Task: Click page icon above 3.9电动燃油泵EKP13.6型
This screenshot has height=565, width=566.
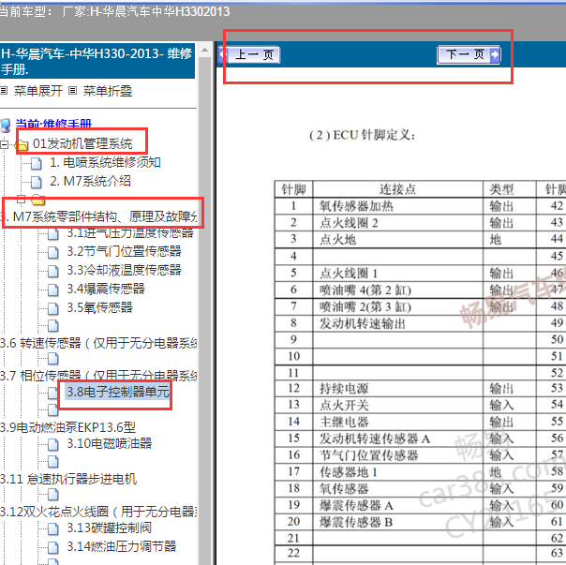Action: pos(52,409)
